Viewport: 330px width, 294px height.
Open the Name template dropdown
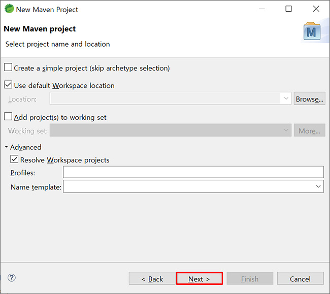pyautogui.click(x=318, y=186)
